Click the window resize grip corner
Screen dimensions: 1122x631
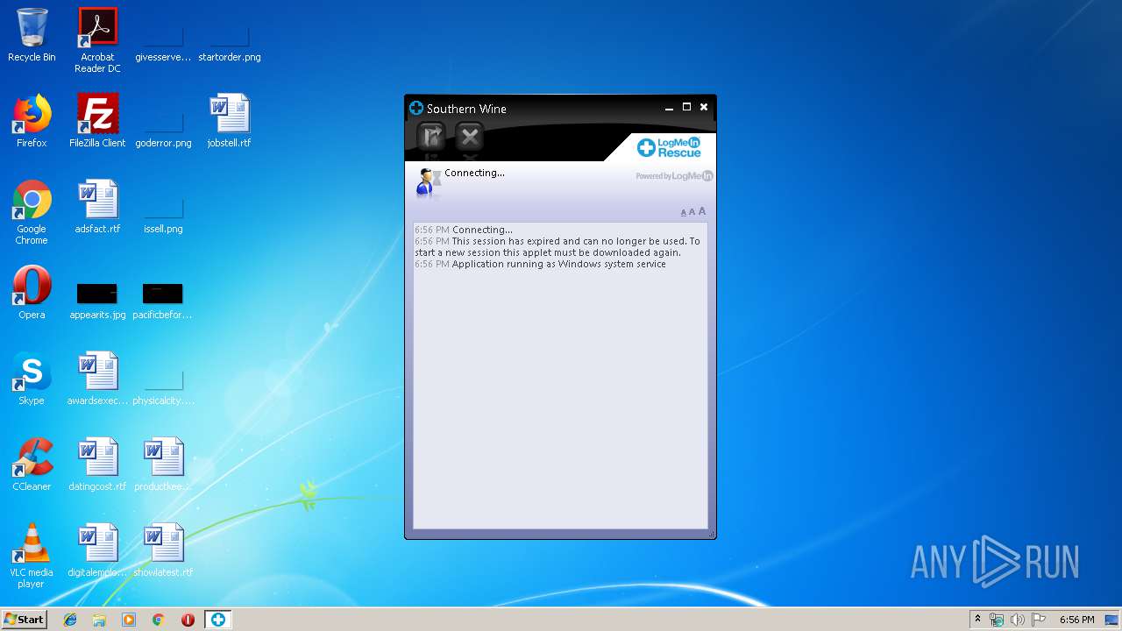[x=711, y=533]
